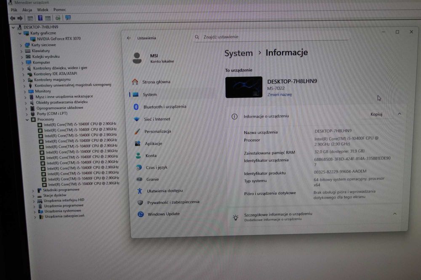The width and height of the screenshot is (421, 280).
Task: Click the Kolejki wydruku printer icon
Action: [28, 57]
